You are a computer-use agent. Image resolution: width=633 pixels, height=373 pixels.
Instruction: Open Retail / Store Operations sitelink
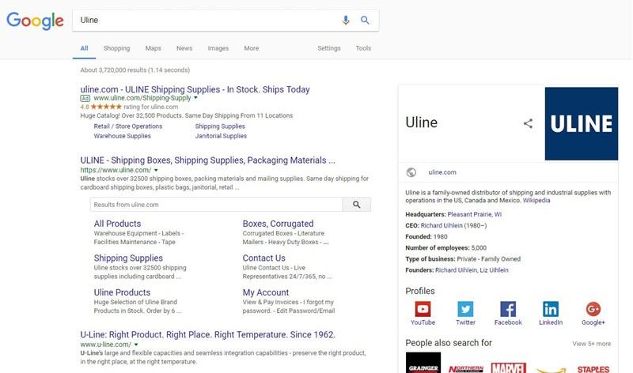[128, 126]
